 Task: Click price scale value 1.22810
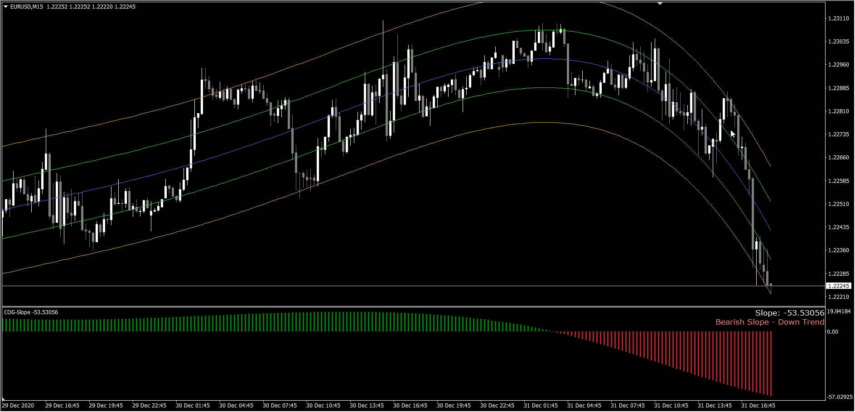point(839,111)
